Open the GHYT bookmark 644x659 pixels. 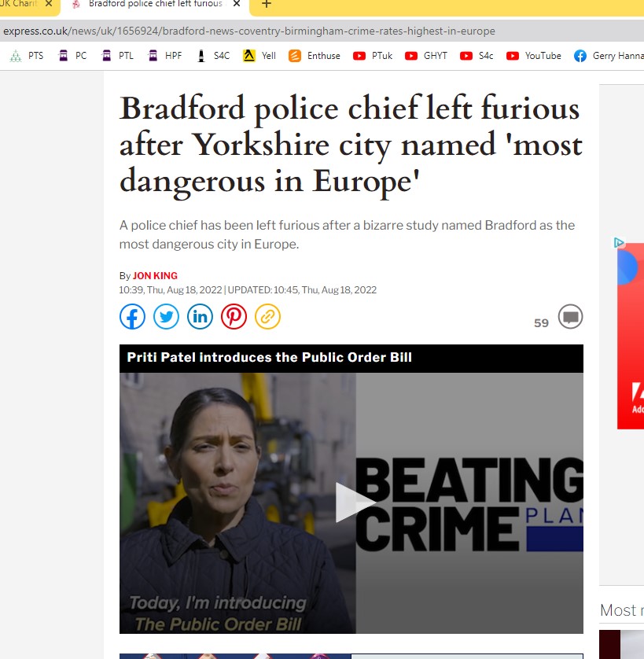click(426, 56)
